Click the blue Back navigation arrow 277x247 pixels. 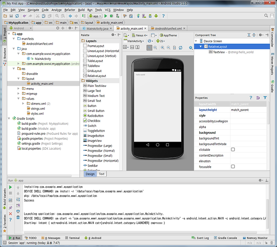(x=70, y=16)
